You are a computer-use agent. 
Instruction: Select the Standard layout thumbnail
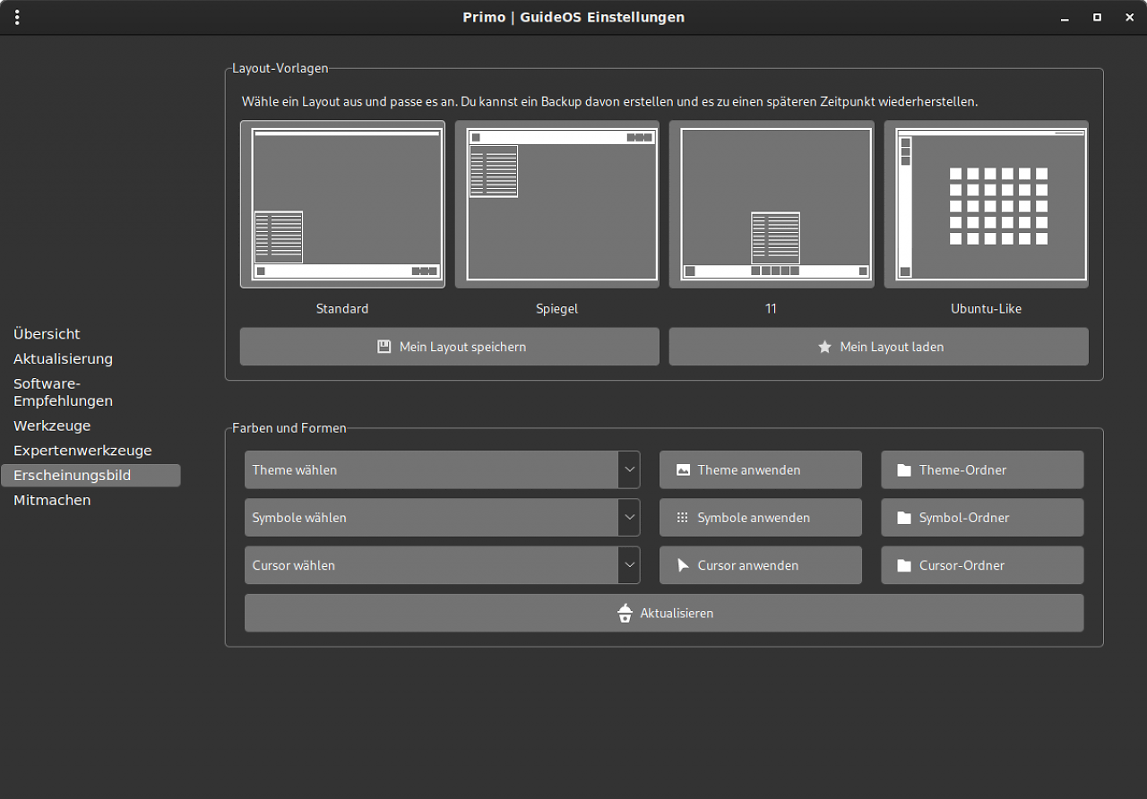click(342, 204)
